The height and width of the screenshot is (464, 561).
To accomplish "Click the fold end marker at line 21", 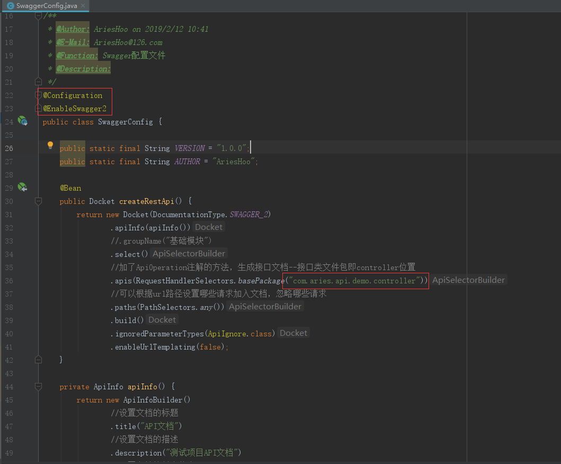I will [x=38, y=82].
